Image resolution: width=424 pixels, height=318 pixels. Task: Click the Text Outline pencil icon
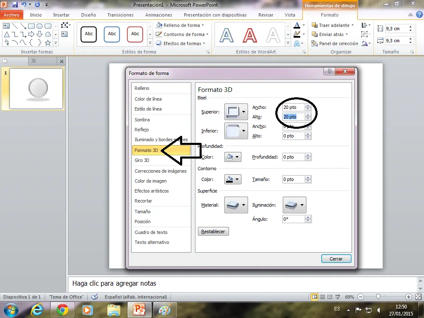click(x=297, y=34)
